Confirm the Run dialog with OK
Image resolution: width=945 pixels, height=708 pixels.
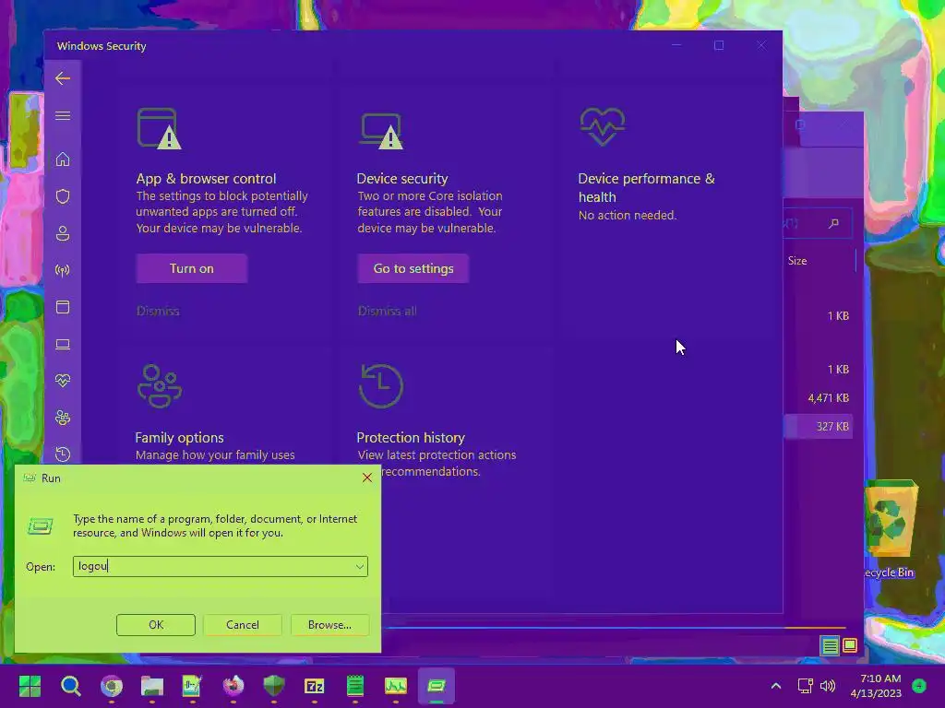[155, 625]
